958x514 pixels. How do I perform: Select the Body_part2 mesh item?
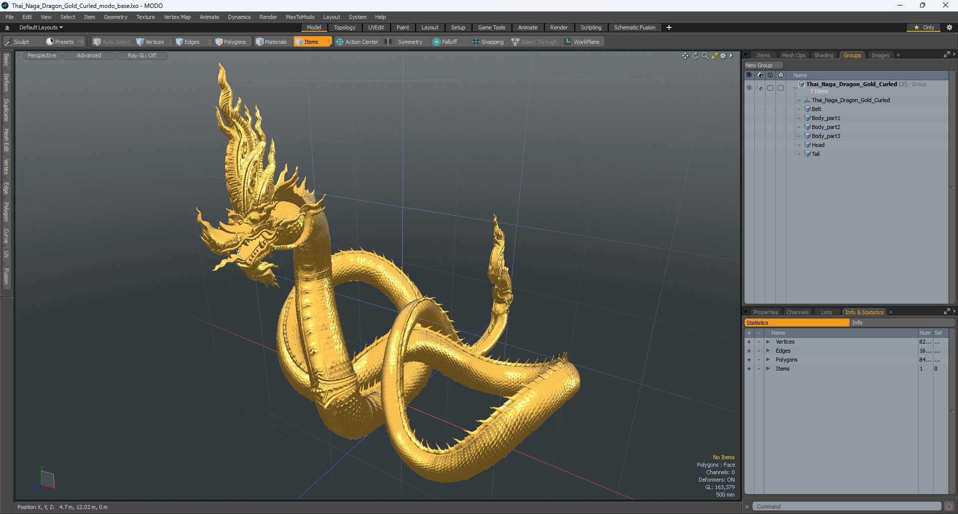[x=826, y=127]
